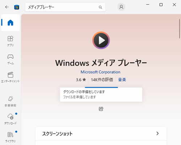Click the Microsoft Store logo icon
The height and width of the screenshot is (145, 181).
(17, 7)
